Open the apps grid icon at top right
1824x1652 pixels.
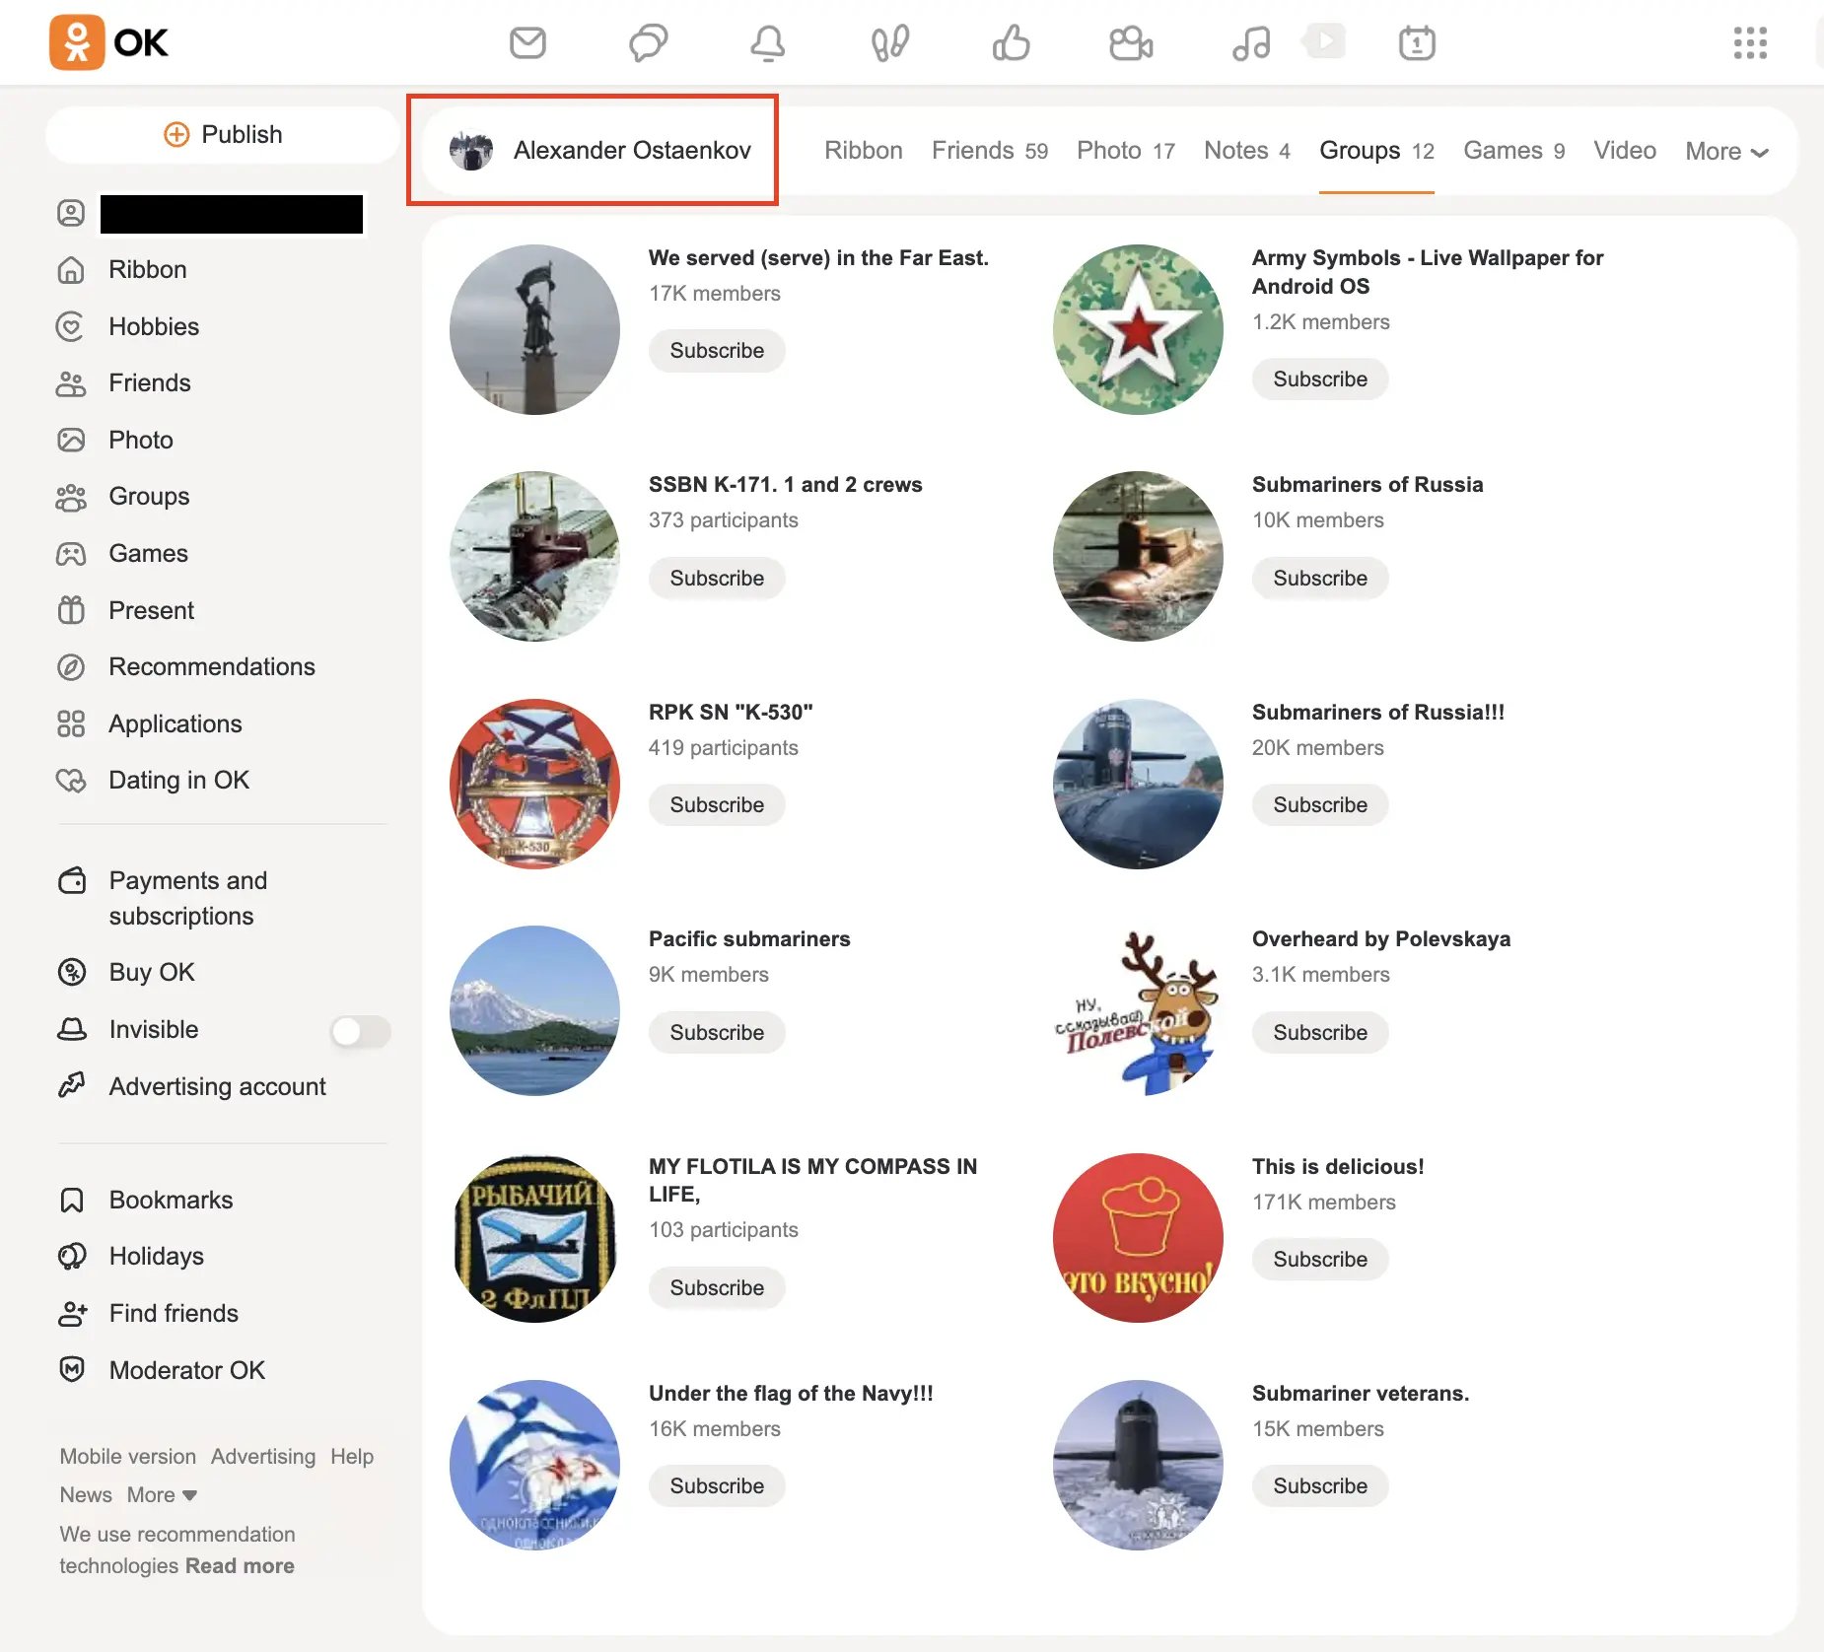point(1751,41)
